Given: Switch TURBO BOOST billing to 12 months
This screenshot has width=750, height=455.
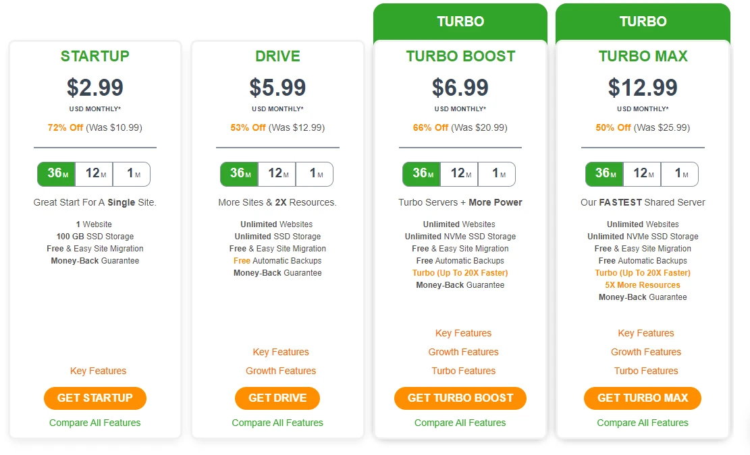Looking at the screenshot, I should (x=460, y=173).
